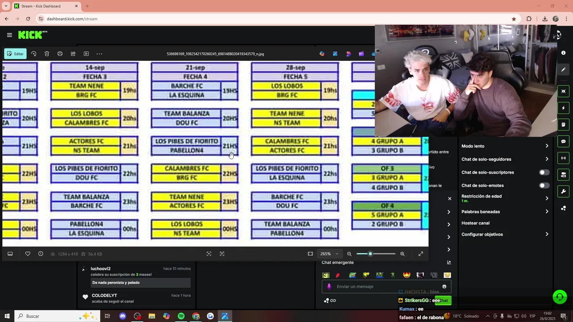Image resolution: width=573 pixels, height=322 pixels.
Task: Toggle the stream preview panel icon
Action: pyautogui.click(x=563, y=91)
